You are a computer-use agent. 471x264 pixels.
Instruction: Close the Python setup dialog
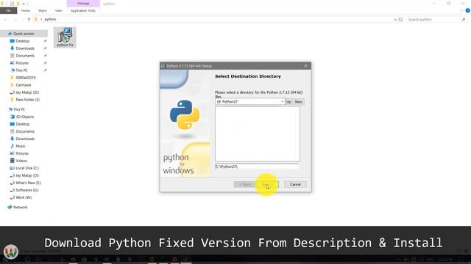[306, 66]
